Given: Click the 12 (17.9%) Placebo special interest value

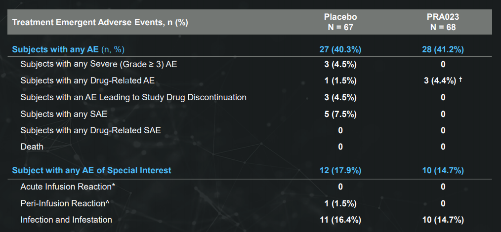Looking at the screenshot, I should 340,170.
